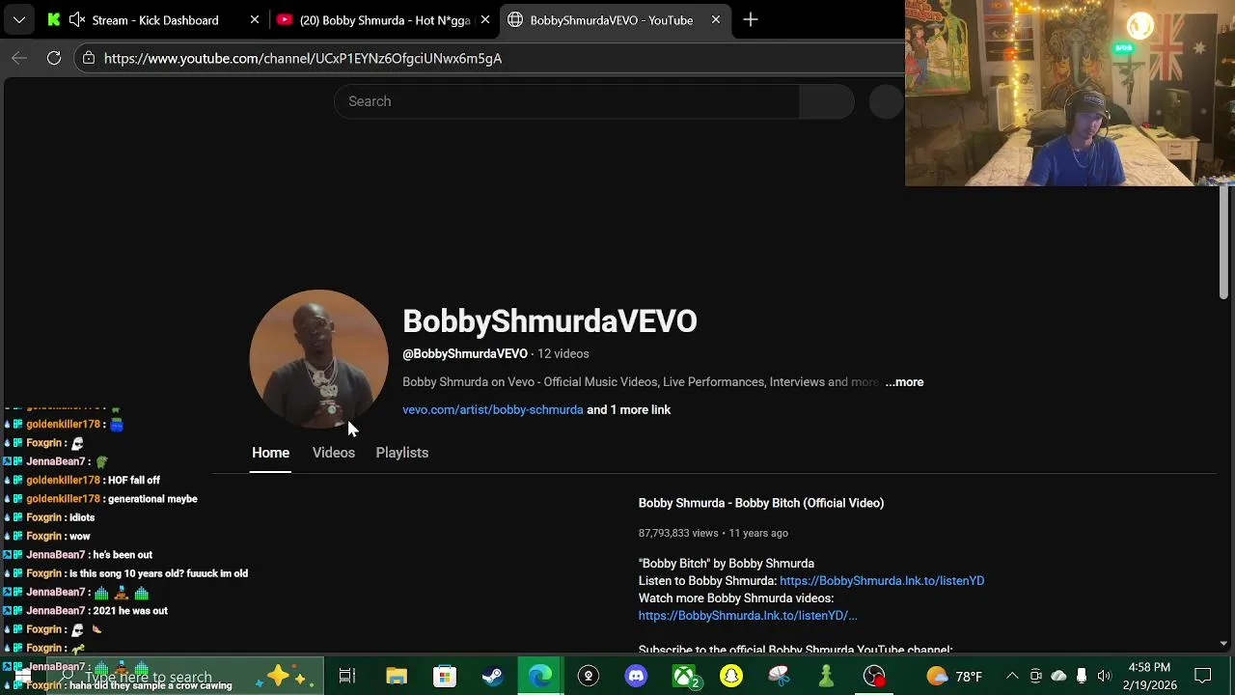Open Bobby Bitch (Official Video) title

pyautogui.click(x=761, y=503)
